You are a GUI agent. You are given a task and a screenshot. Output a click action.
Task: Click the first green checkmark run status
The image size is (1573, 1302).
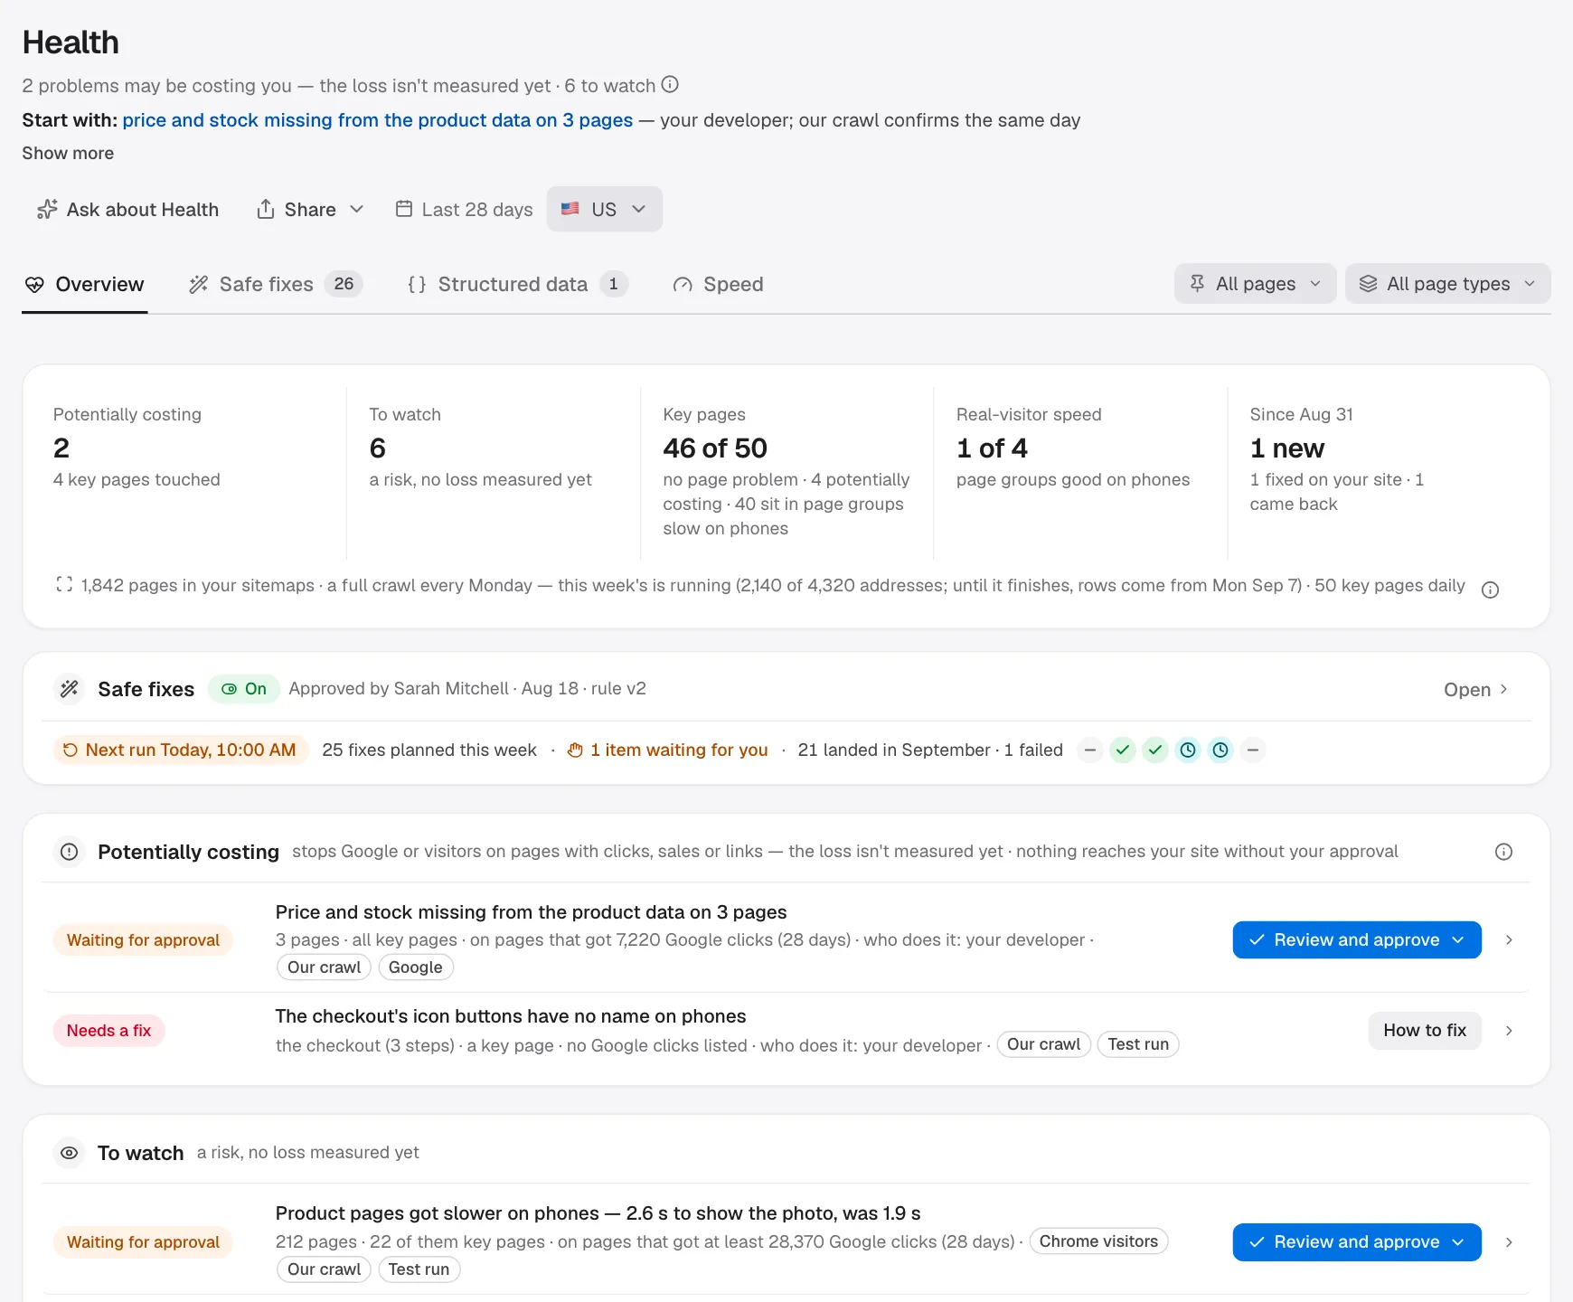point(1123,750)
